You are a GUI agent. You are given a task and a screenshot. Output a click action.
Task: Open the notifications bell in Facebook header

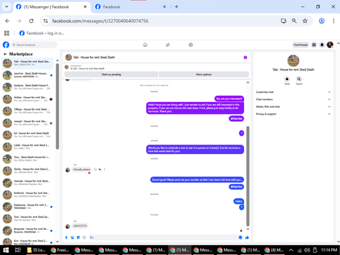[322, 45]
